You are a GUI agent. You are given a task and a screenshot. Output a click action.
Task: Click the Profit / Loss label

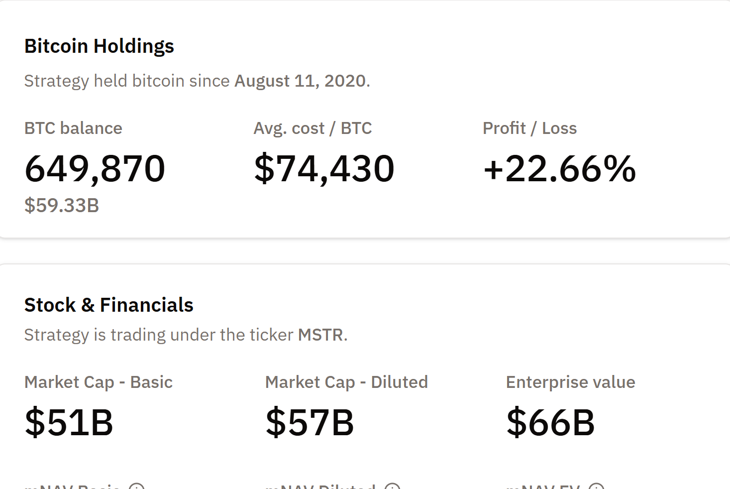[x=529, y=128]
